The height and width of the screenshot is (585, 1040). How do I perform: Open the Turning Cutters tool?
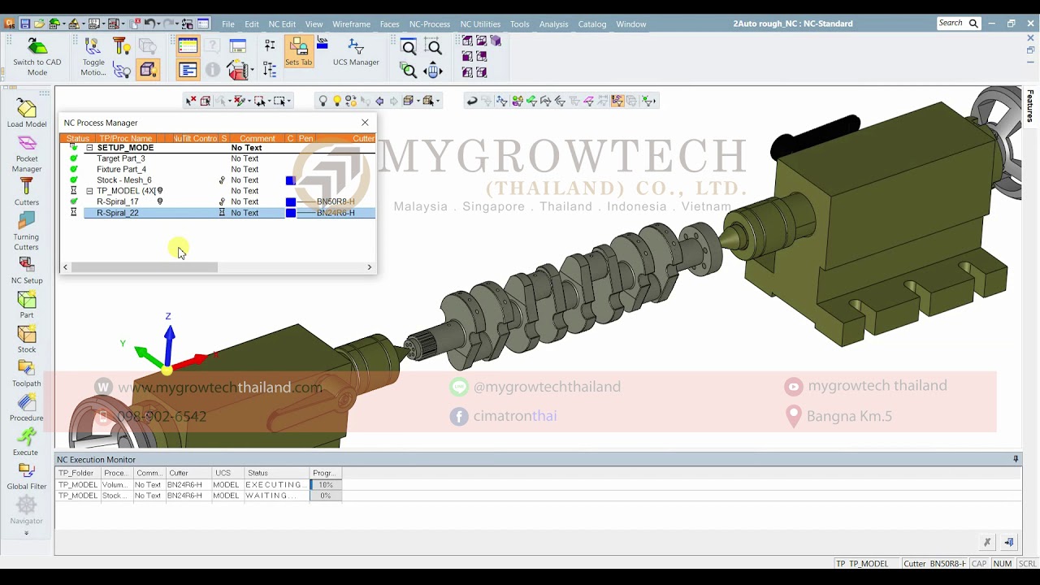click(27, 232)
